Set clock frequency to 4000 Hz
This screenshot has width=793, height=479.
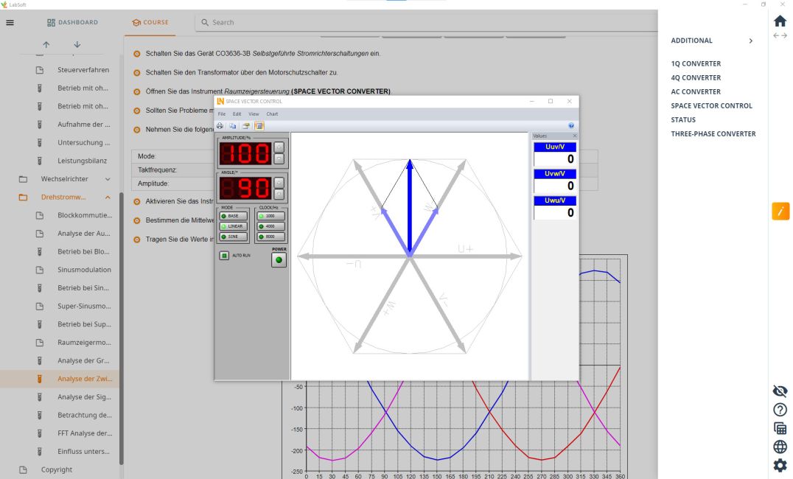tap(270, 226)
